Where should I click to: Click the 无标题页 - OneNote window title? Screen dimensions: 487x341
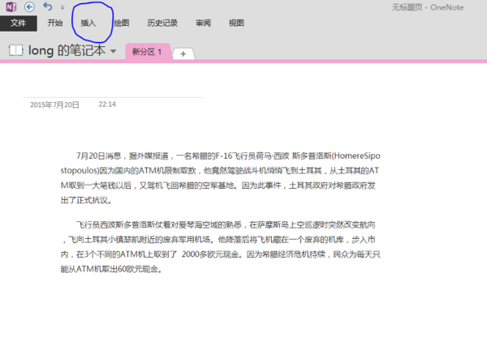tap(428, 7)
